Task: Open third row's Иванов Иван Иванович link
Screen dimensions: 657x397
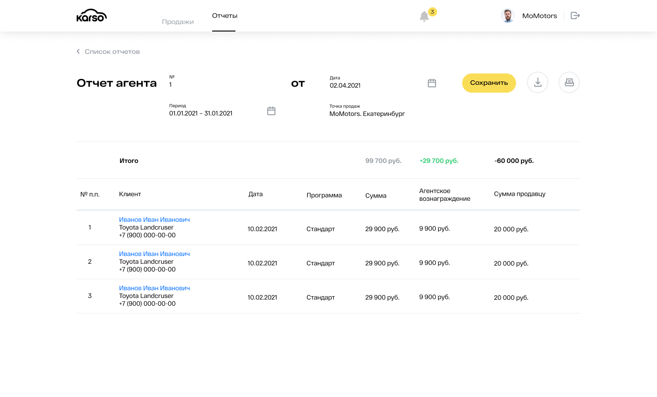Action: point(154,288)
